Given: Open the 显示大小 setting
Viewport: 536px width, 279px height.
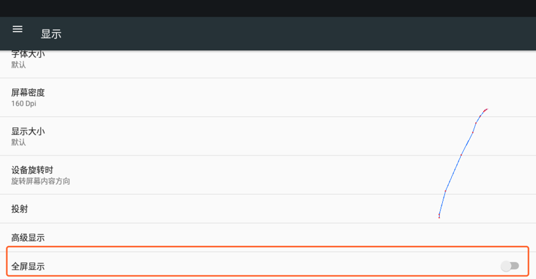Looking at the screenshot, I should [28, 131].
